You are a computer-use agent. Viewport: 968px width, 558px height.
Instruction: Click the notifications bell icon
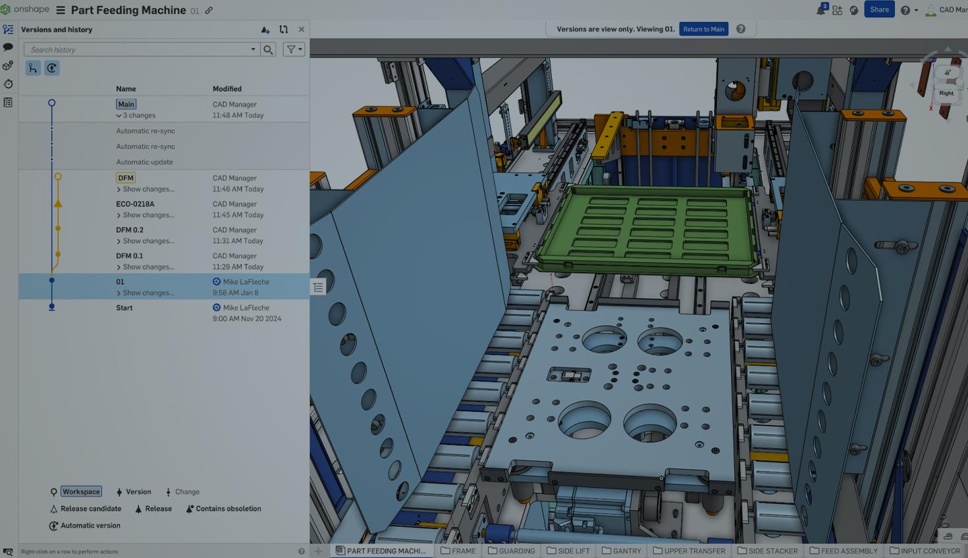(x=820, y=10)
